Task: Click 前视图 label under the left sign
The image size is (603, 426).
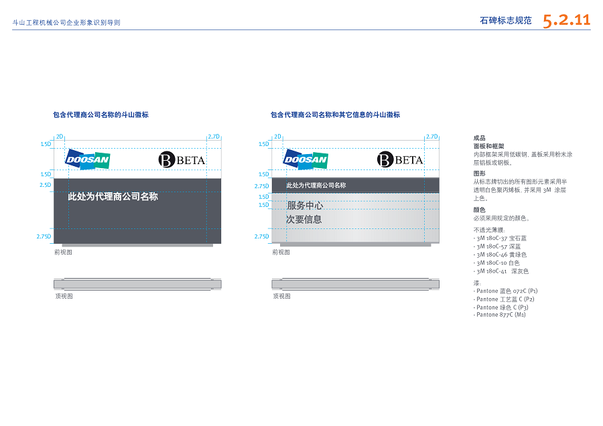Action: click(x=63, y=253)
